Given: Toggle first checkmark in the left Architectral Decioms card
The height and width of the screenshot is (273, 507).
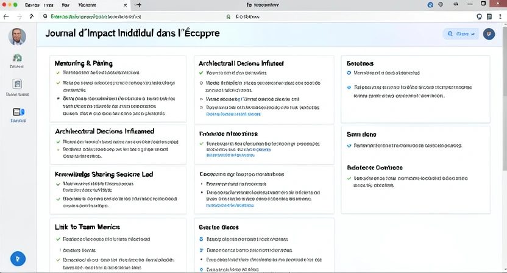Looking at the screenshot, I should 58,141.
